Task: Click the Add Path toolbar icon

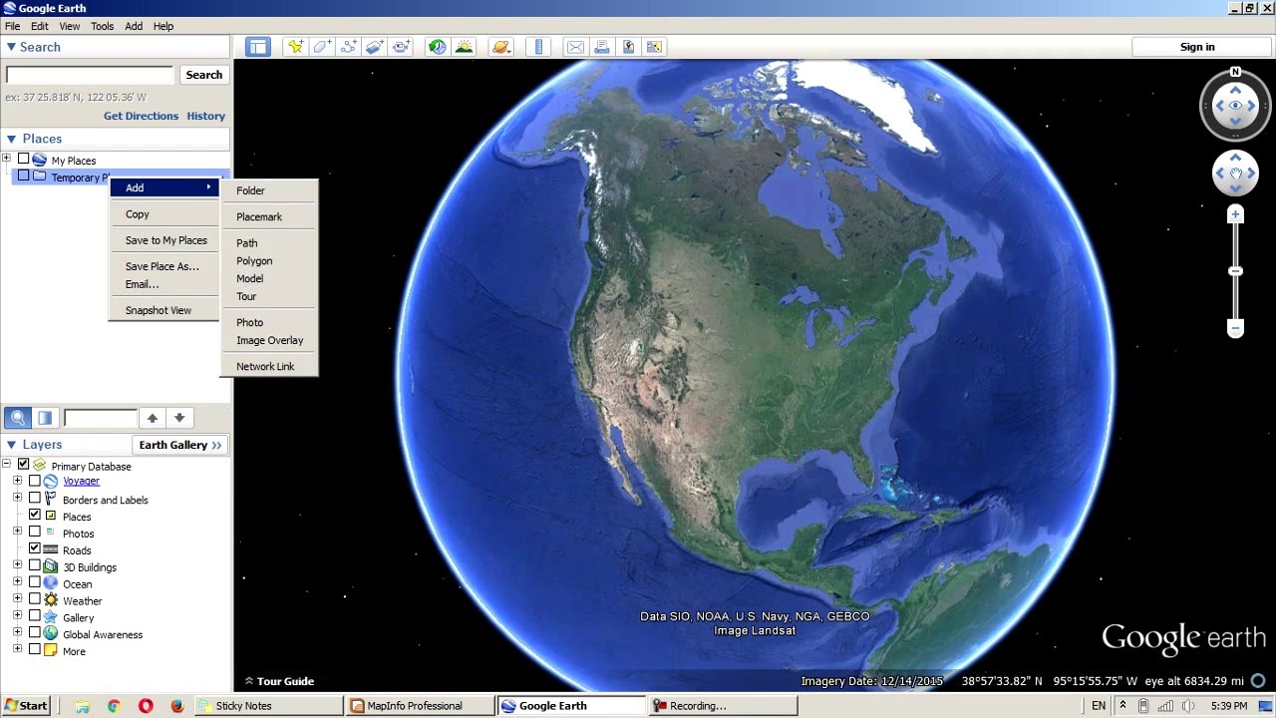Action: tap(348, 47)
